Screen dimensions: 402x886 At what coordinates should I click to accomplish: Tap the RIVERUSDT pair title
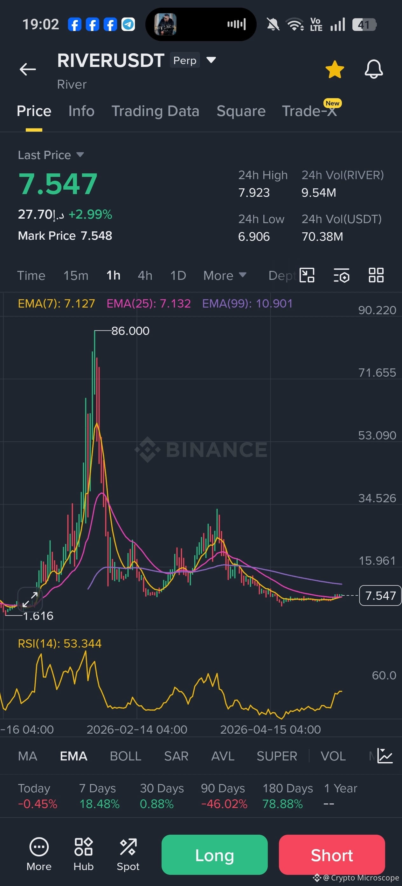click(x=111, y=61)
